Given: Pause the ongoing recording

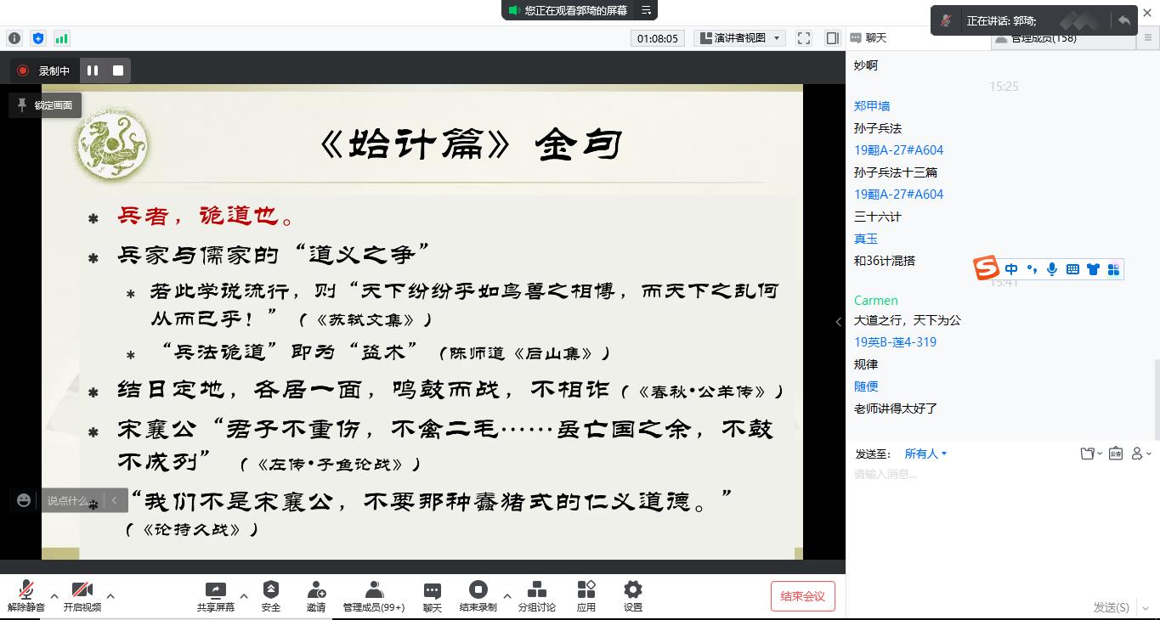Looking at the screenshot, I should [92, 70].
